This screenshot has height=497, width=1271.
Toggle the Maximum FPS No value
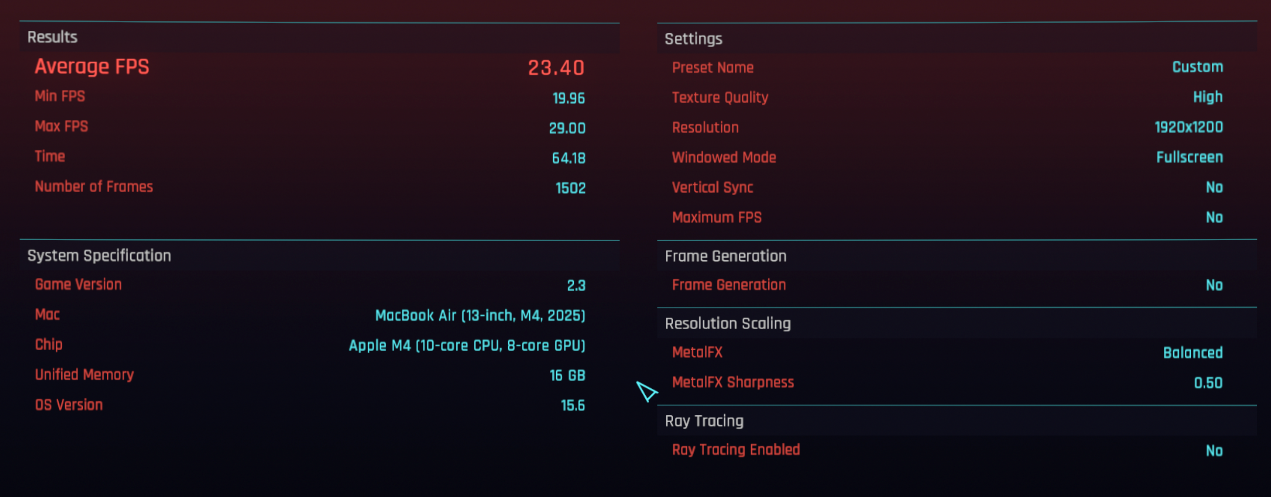click(x=1214, y=217)
